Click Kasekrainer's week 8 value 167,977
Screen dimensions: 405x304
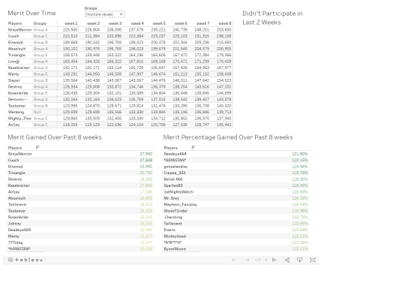tap(224, 68)
